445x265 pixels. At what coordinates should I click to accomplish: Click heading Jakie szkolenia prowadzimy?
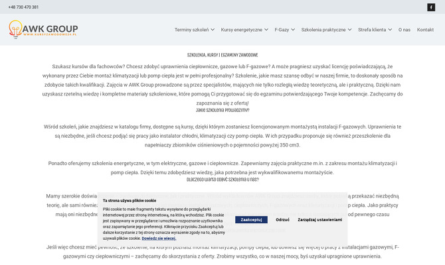[222, 110]
